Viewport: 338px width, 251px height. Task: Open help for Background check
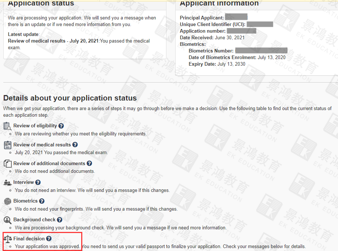point(60,220)
